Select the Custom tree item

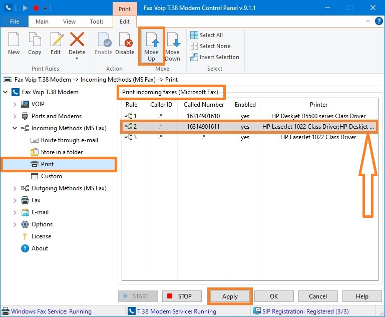(47, 176)
